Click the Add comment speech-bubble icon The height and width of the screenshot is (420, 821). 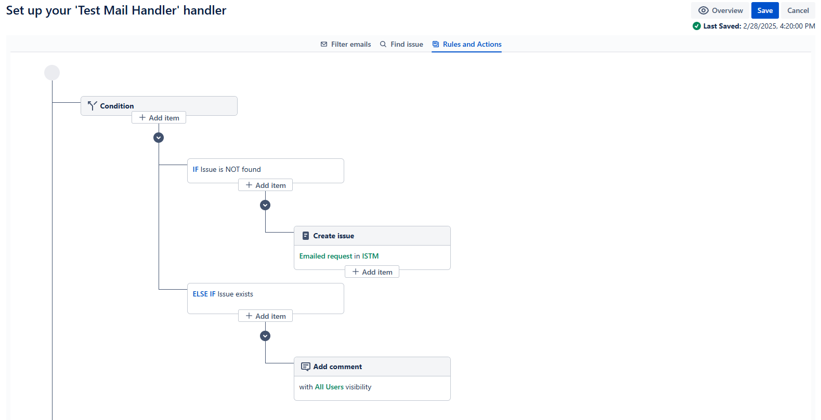pos(306,367)
